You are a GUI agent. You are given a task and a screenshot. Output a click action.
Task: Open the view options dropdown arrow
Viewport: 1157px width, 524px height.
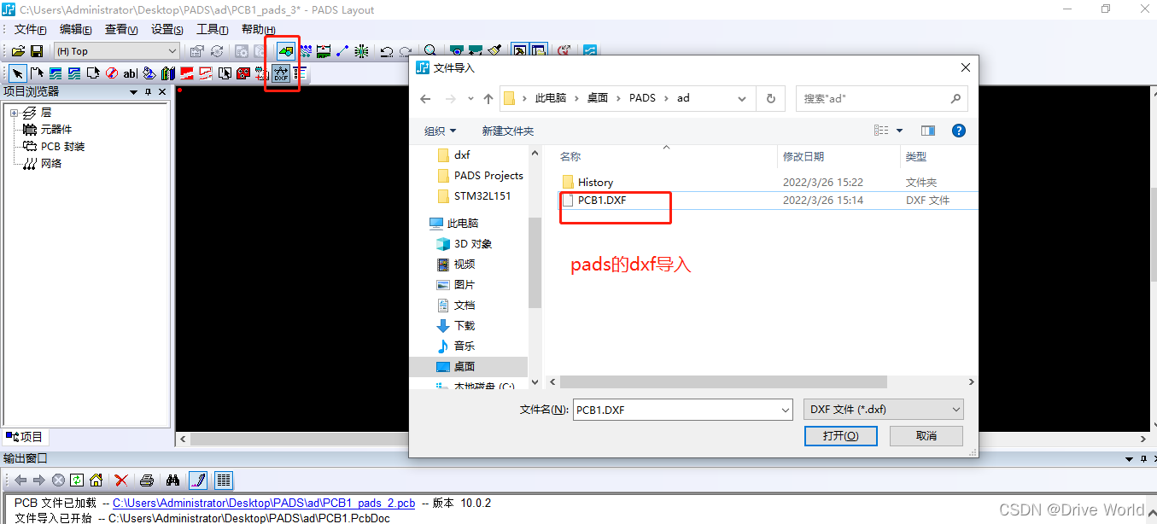coord(900,131)
